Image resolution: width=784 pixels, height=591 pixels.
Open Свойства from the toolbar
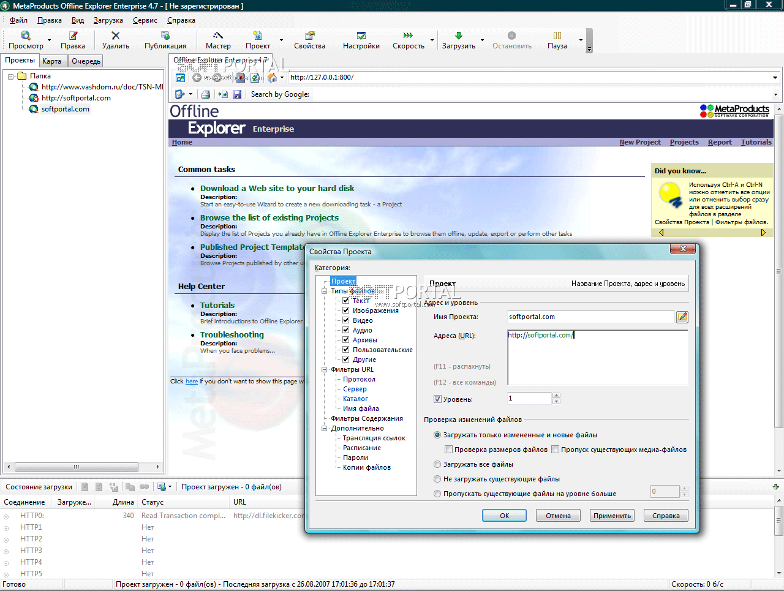pos(309,36)
